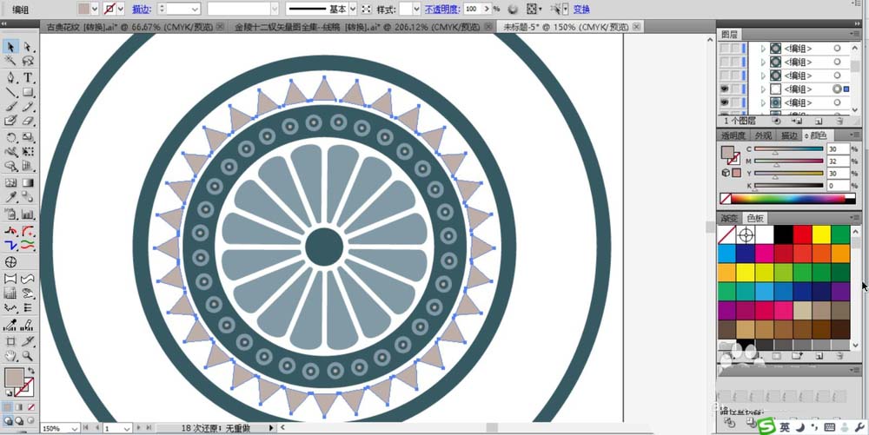Image resolution: width=869 pixels, height=435 pixels.
Task: Open the layers panel menu button
Action: (x=855, y=35)
